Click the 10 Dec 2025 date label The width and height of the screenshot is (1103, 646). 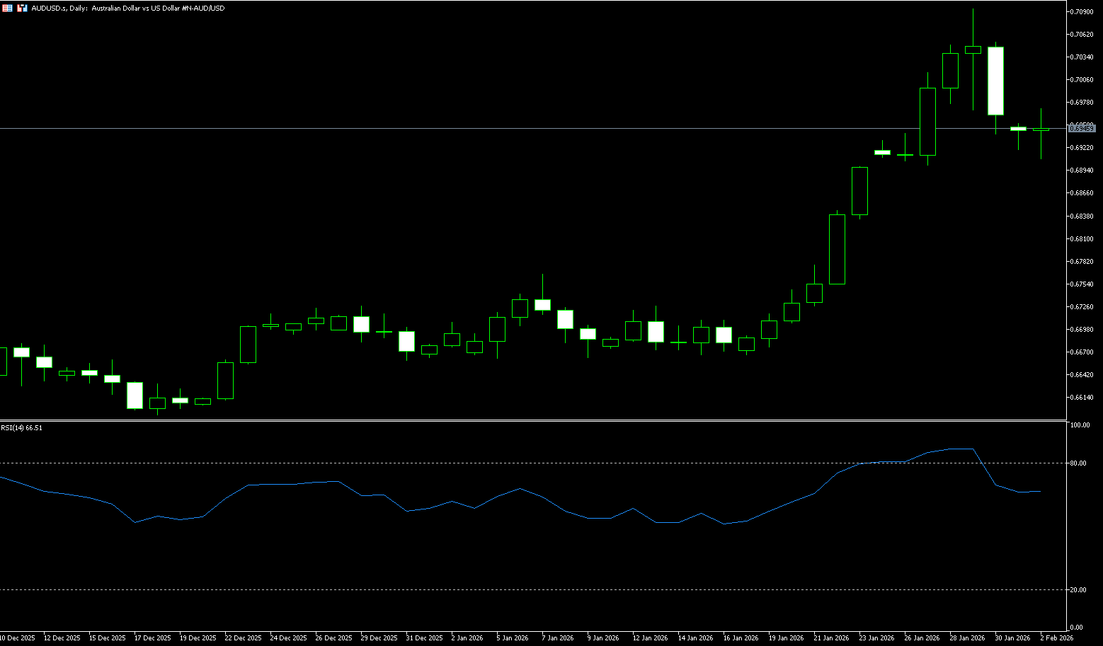[x=17, y=638]
